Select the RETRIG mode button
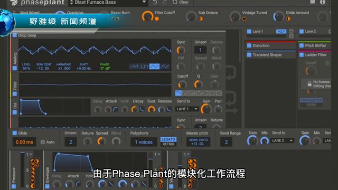The height and width of the screenshot is (190, 338). click(x=168, y=144)
